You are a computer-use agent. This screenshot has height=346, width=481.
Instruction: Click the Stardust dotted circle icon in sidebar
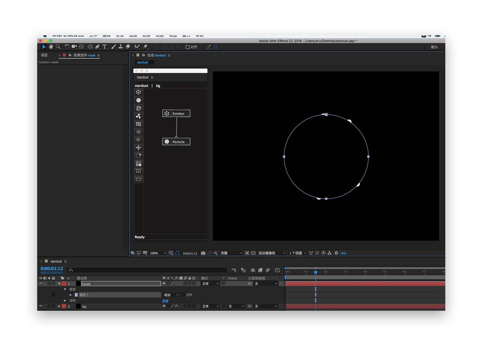pyautogui.click(x=139, y=156)
